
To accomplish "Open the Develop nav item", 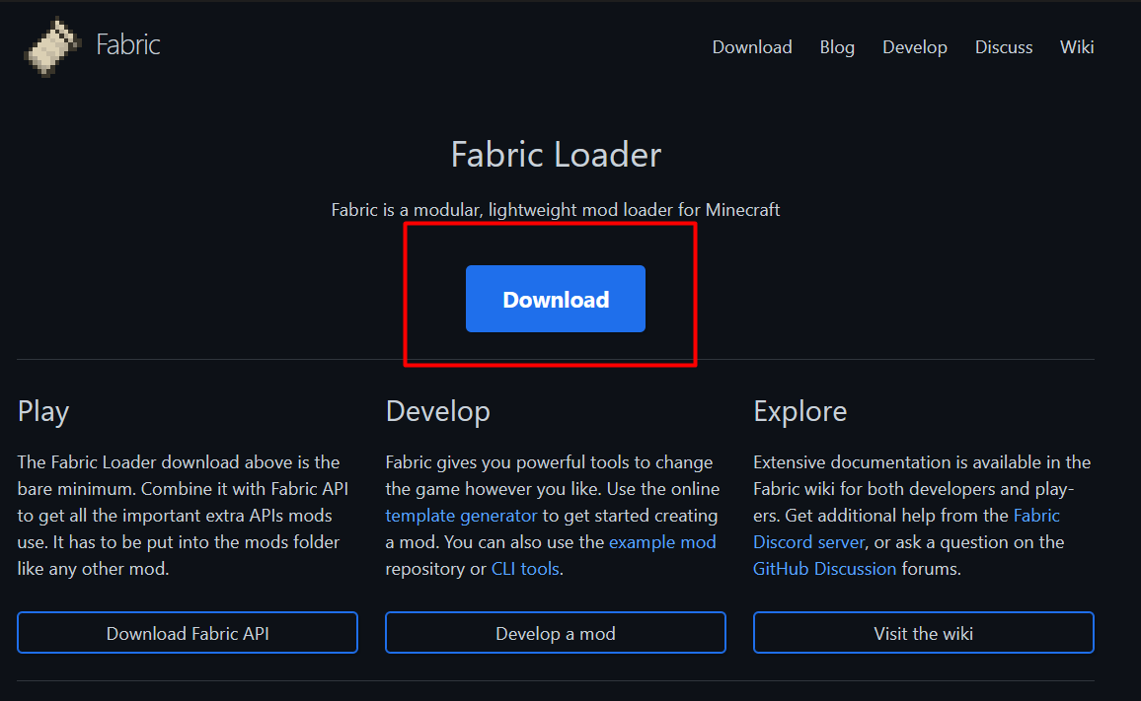I will (915, 47).
